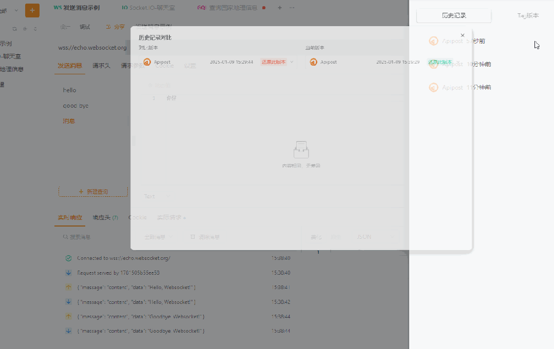Select the 请求头 request tab
This screenshot has width=554, height=349.
click(101, 66)
